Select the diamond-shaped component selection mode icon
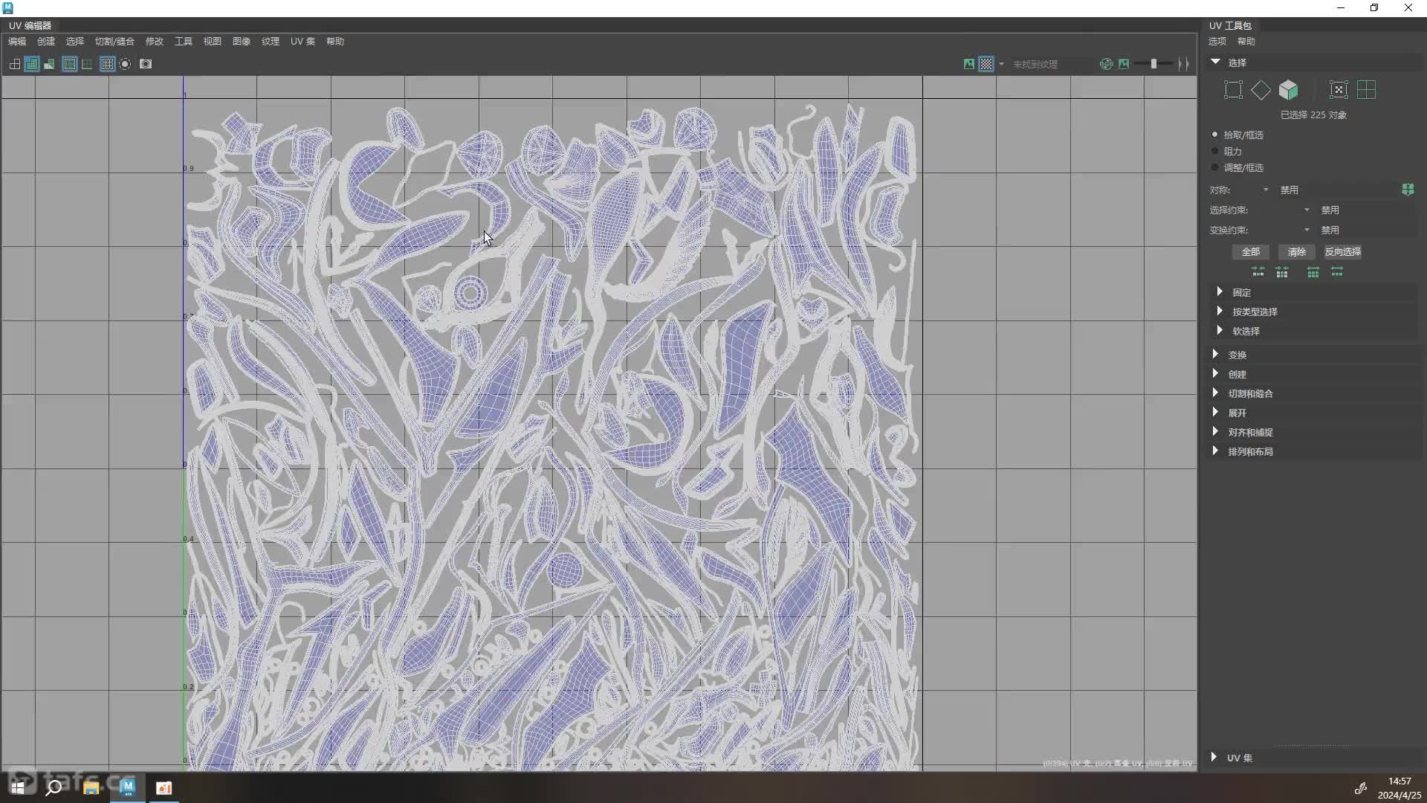Screen dimensions: 1427x803 tap(1261, 90)
